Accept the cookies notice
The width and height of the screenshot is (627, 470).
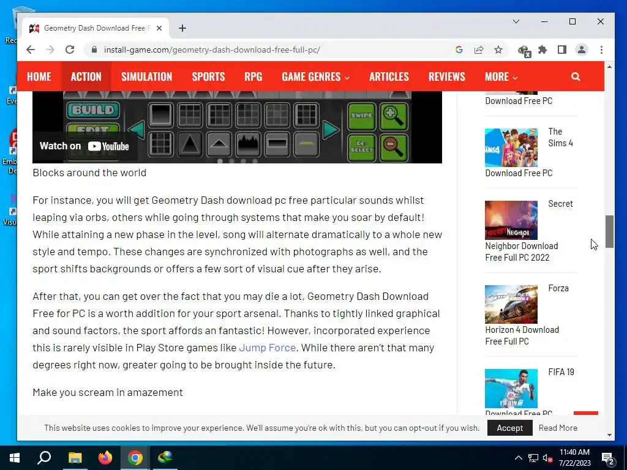(510, 428)
